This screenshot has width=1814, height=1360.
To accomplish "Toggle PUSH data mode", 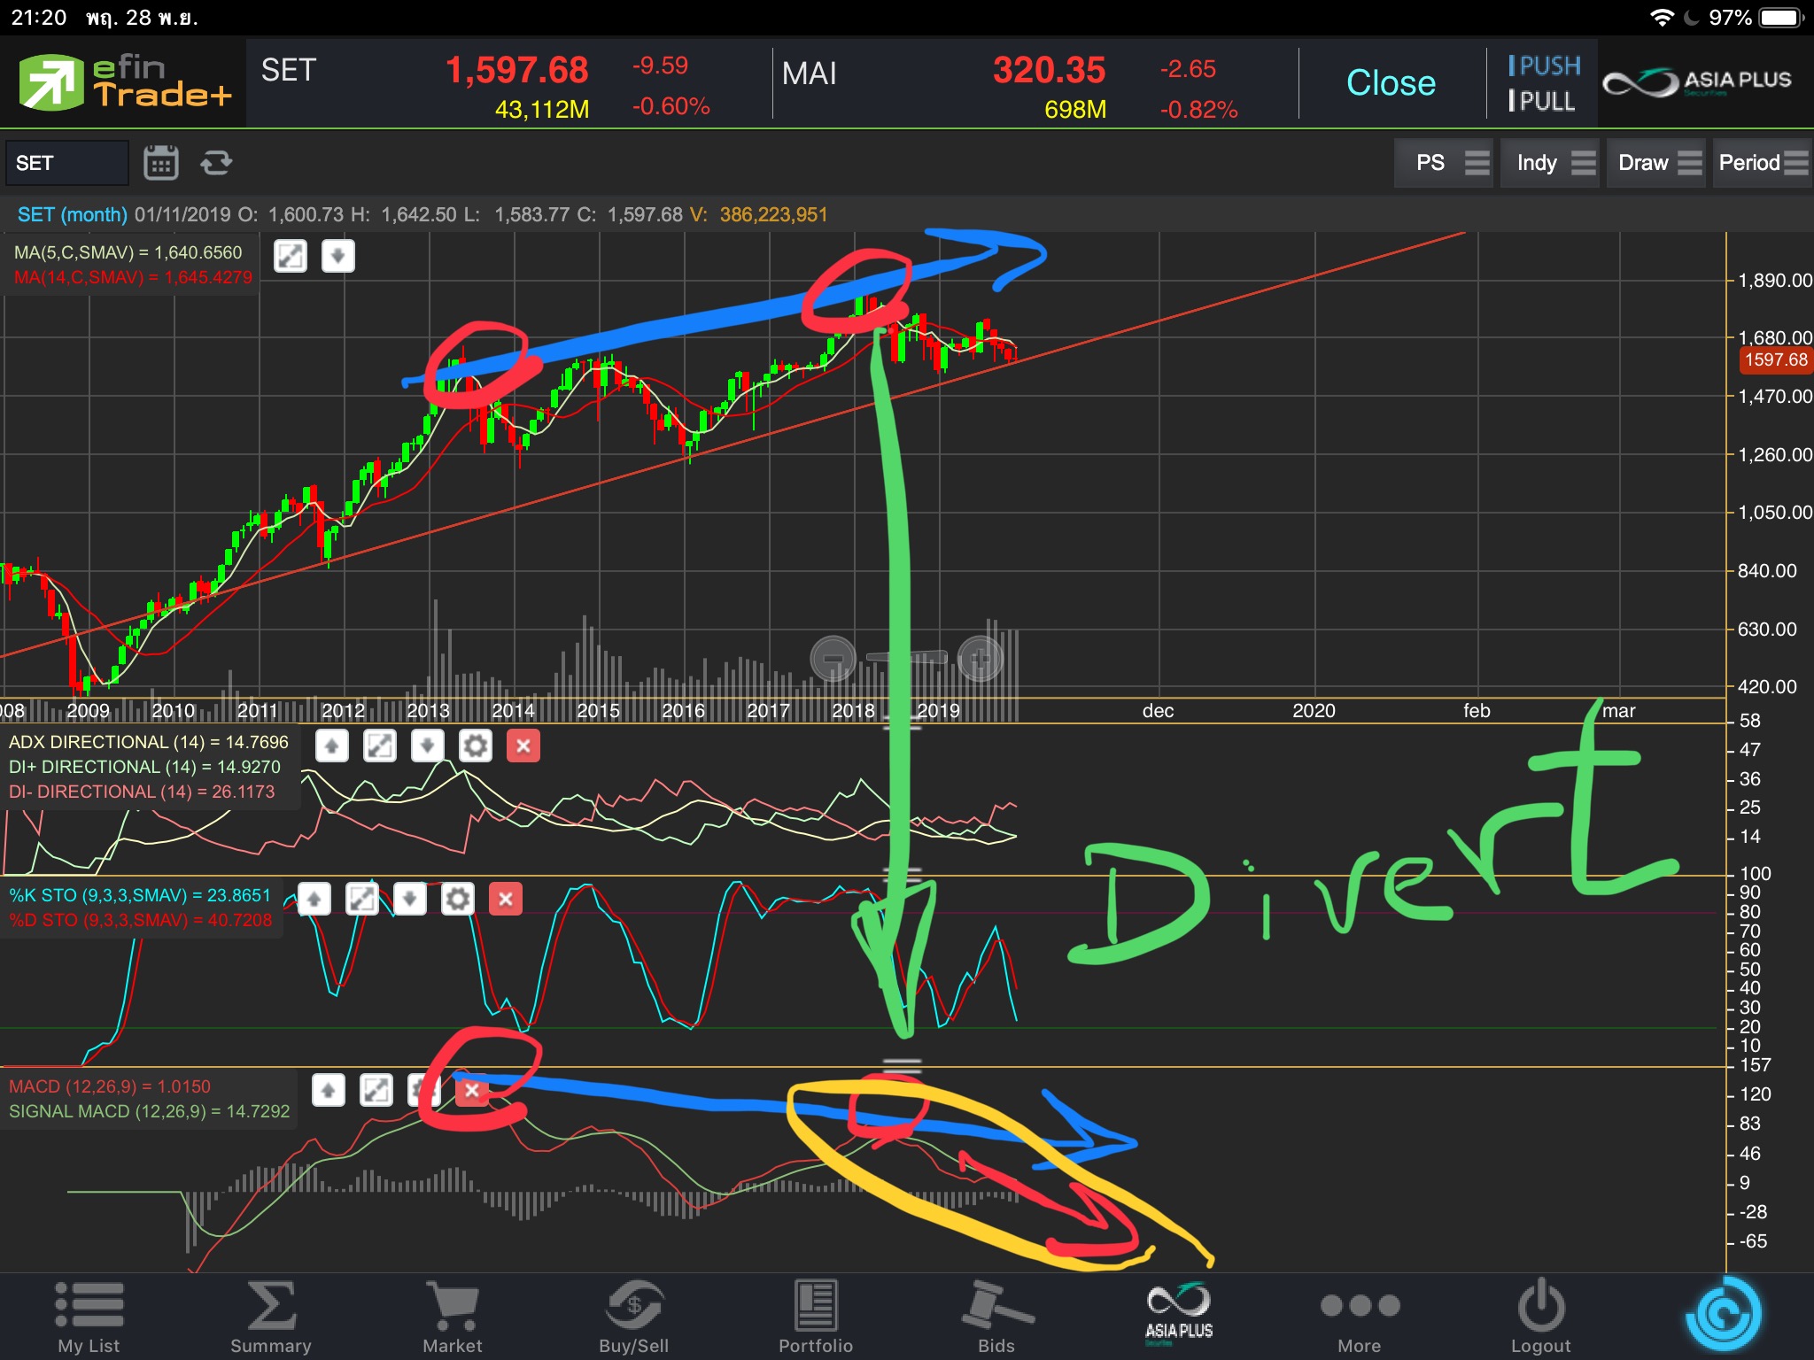I will (x=1544, y=66).
